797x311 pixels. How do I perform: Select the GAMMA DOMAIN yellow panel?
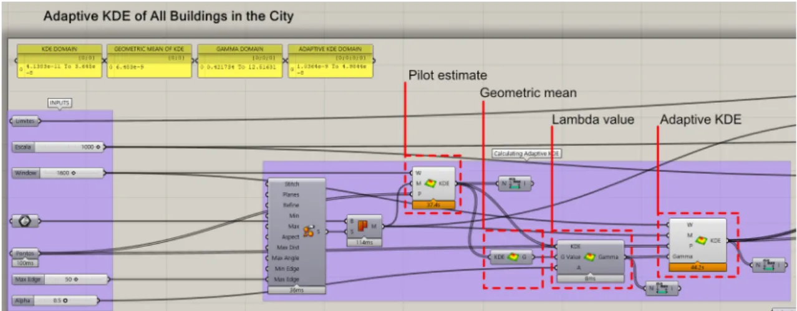click(x=239, y=60)
